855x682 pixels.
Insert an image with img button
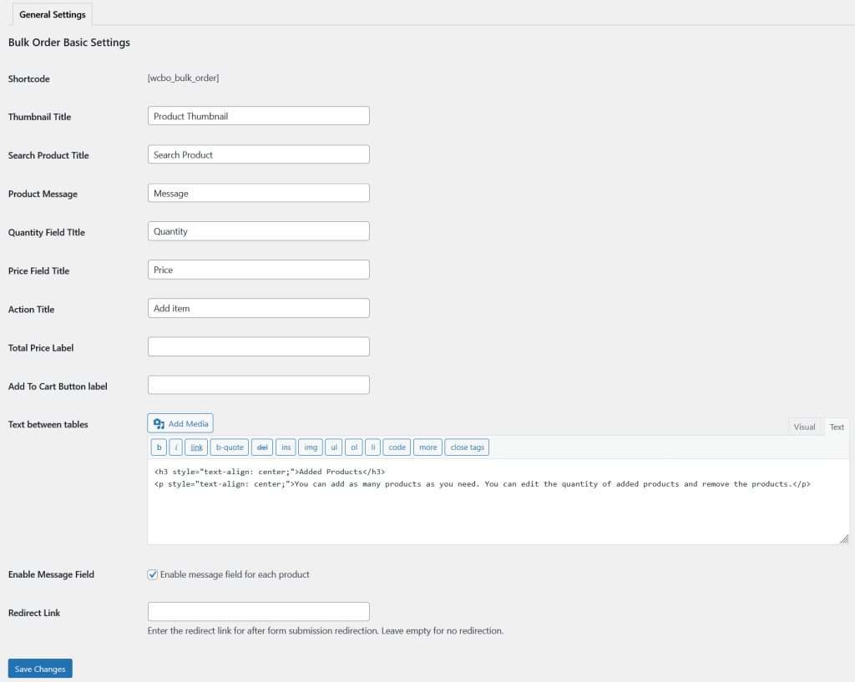pyautogui.click(x=311, y=447)
